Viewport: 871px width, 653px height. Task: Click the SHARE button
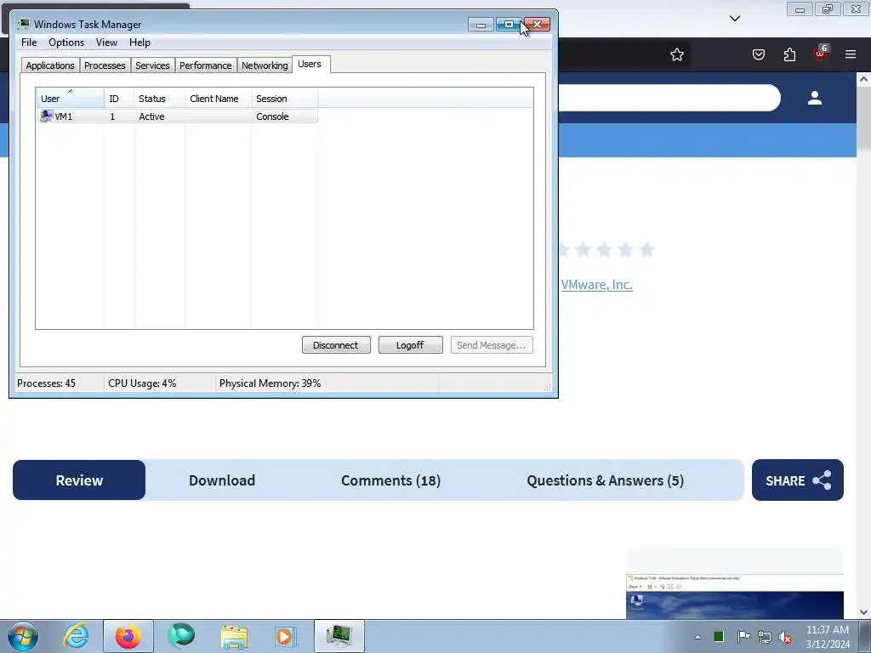tap(798, 480)
